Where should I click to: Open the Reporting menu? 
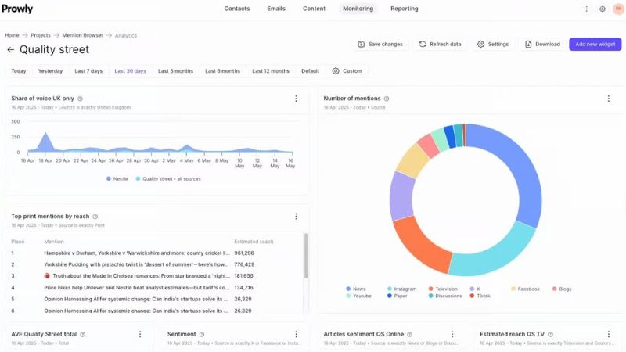point(405,9)
